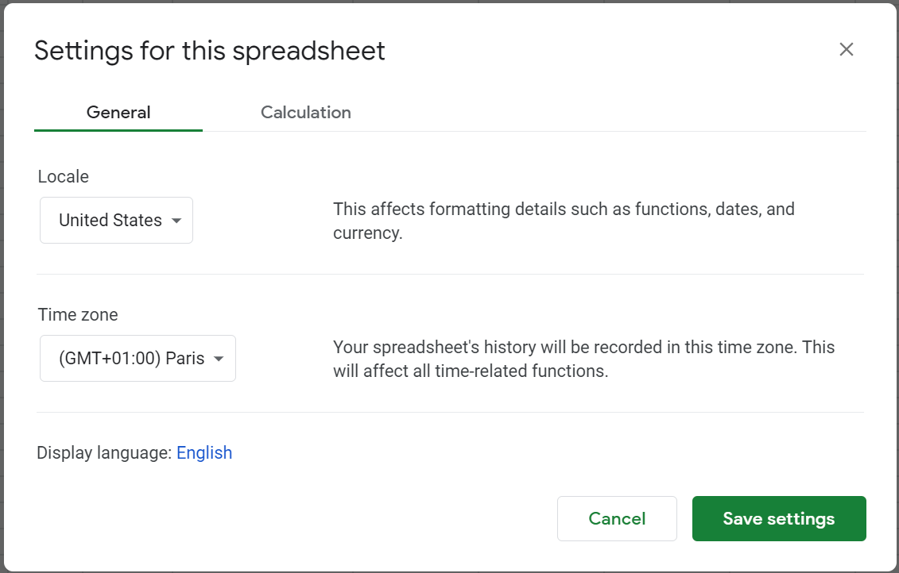Click the caret next to (GMT+01:00) Paris
The image size is (899, 573).
219,359
